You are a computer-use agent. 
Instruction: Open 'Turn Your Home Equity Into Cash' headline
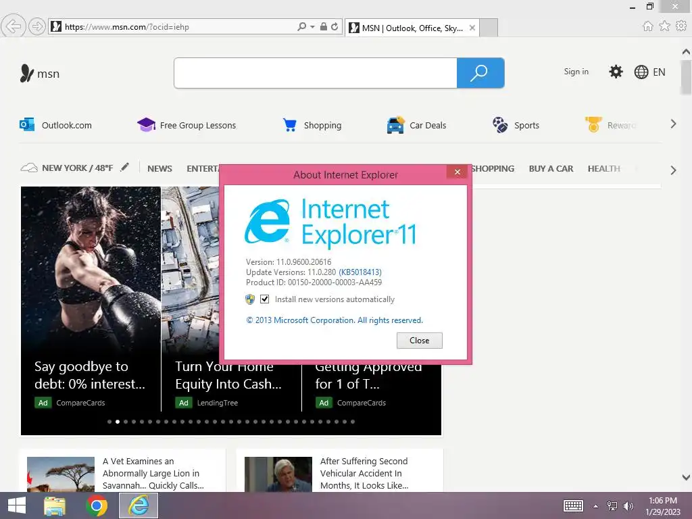click(x=228, y=375)
